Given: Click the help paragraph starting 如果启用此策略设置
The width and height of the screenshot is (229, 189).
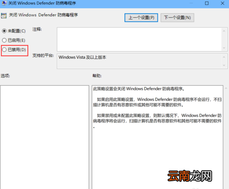Looking at the screenshot, I should click(157, 102).
